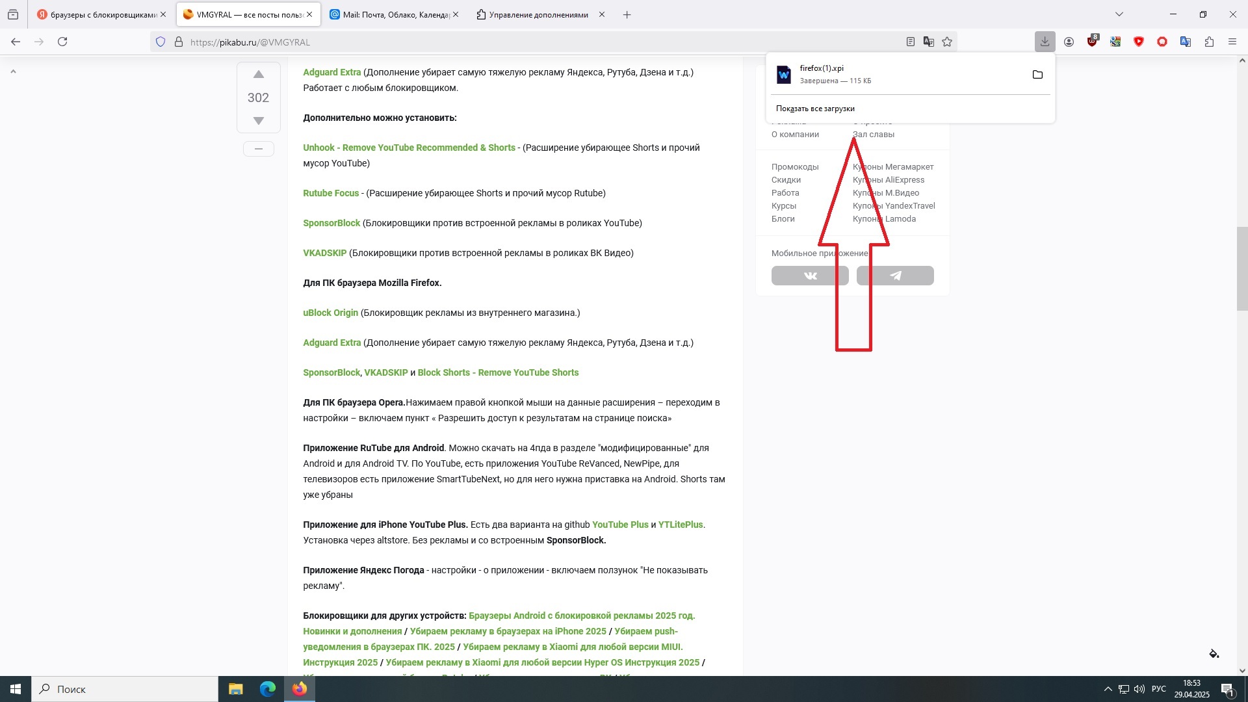
Task: Toggle reader view icon in address bar
Action: (x=911, y=42)
